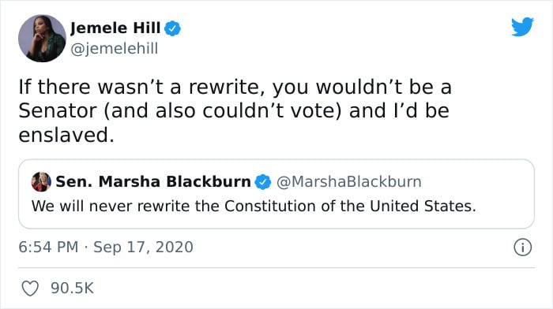The image size is (553, 309).
Task: Click the Sen. Marsha Blackburn name
Action: pyautogui.click(x=153, y=181)
